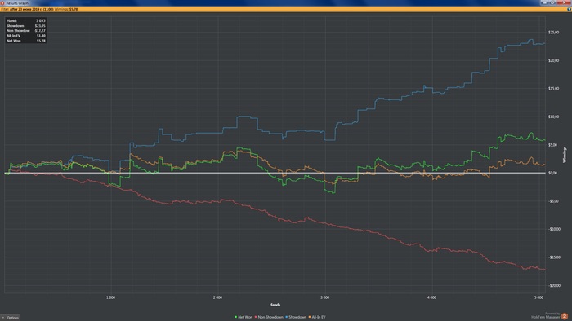This screenshot has width=572, height=321.
Task: Click the $15,00 y-axis label
Action: [553, 88]
